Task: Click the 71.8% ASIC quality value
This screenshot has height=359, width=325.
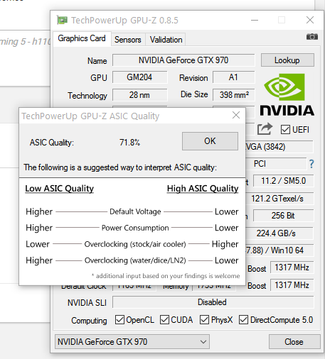Action: point(129,143)
